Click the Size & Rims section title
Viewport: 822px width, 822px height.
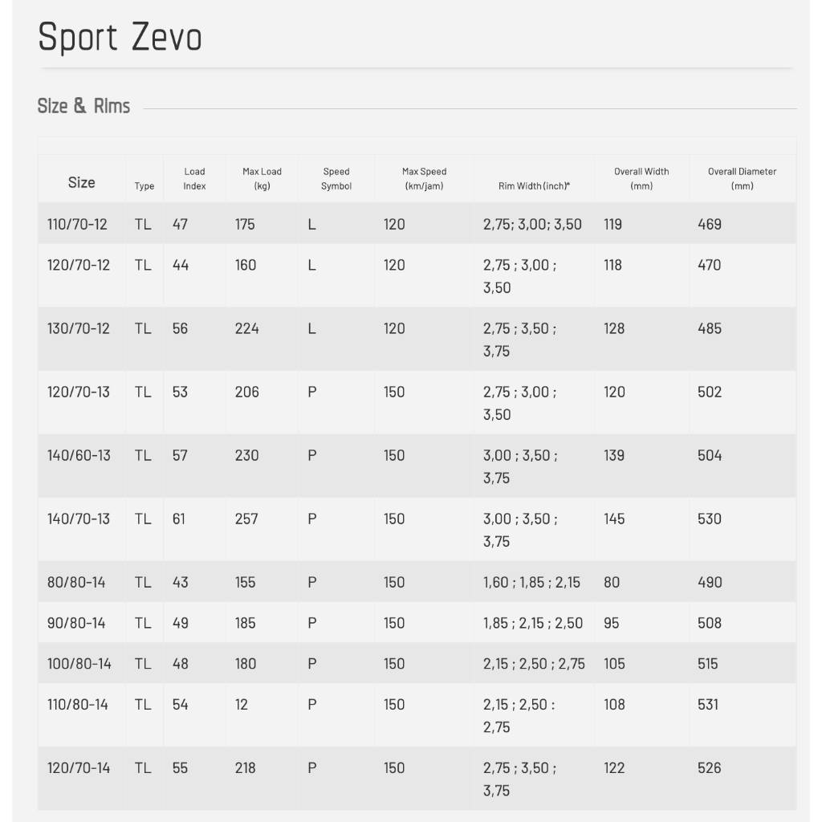83,106
